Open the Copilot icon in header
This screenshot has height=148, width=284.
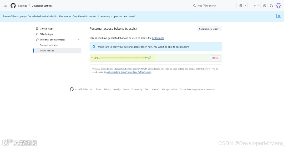point(241,6)
